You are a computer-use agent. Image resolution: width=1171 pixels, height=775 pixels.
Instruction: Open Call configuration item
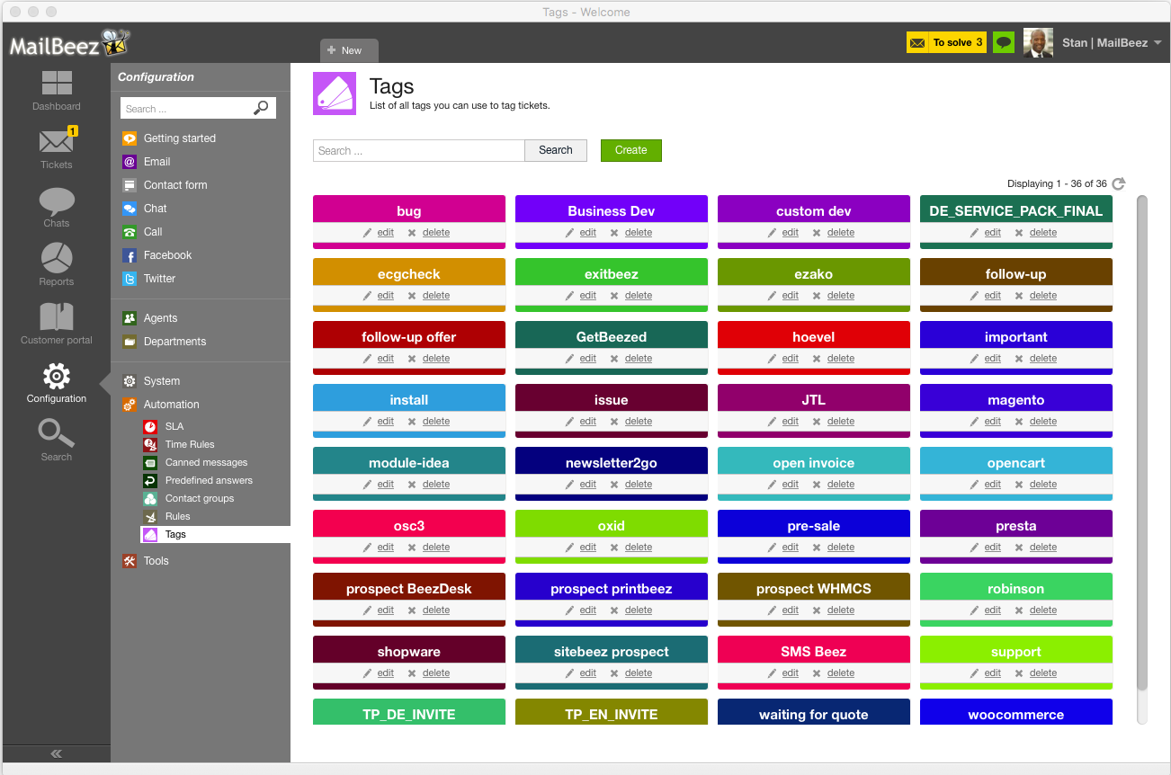click(x=153, y=232)
